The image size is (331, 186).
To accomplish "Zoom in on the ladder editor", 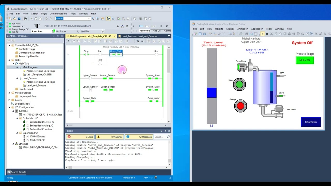I will (x=138, y=41).
